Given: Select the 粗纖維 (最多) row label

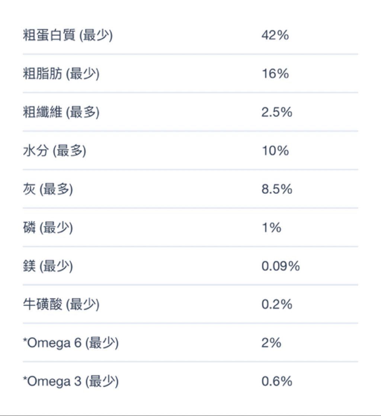Looking at the screenshot, I should click(61, 112).
